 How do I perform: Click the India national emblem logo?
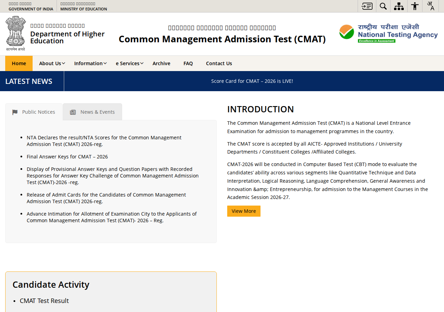[16, 34]
